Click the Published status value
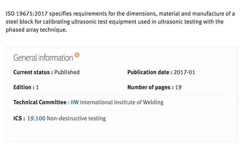This screenshot has width=244, height=148. click(67, 72)
